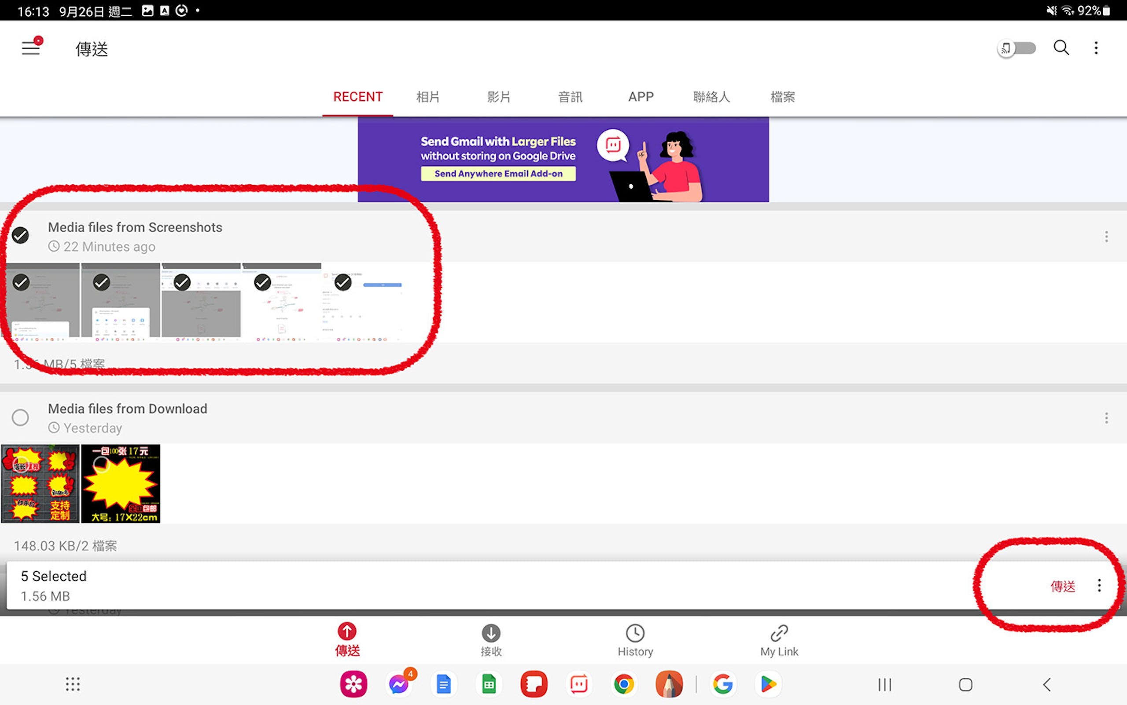1127x705 pixels.
Task: Open Messenger from the taskbar
Action: click(399, 684)
